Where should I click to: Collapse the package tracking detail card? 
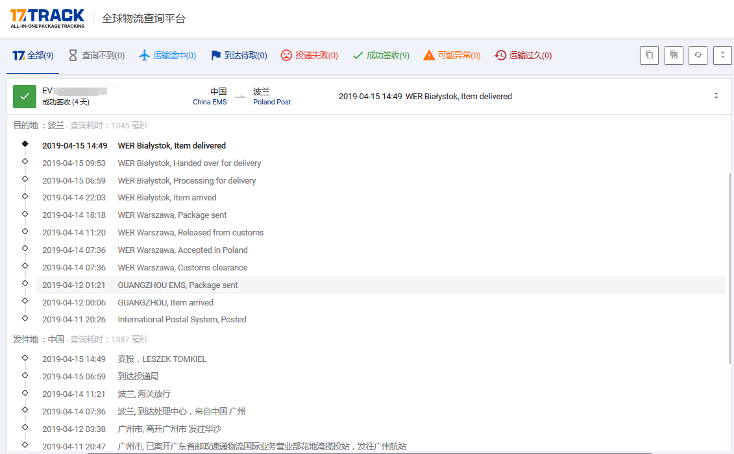point(716,94)
